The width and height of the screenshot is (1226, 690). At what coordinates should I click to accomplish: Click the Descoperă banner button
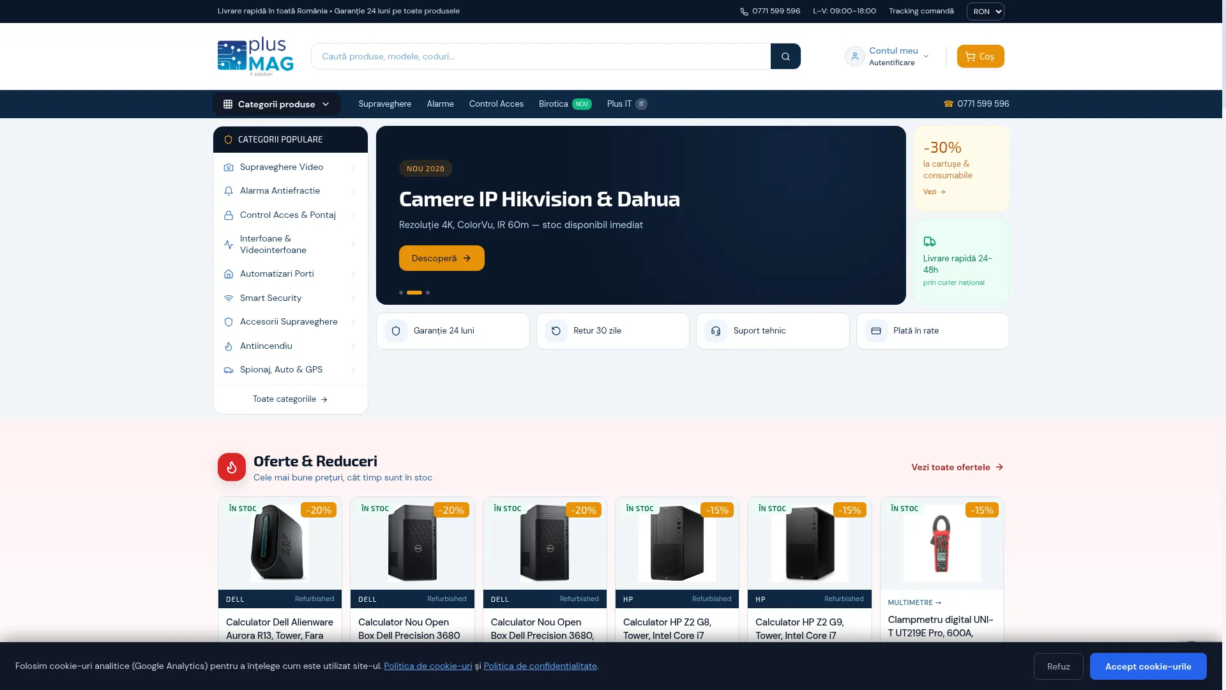[442, 258]
